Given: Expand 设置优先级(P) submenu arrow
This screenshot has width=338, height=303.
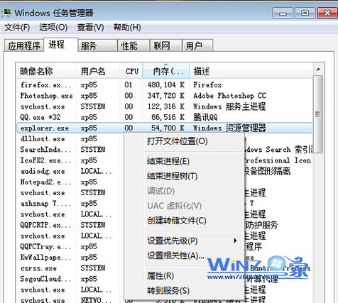Looking at the screenshot, I should [235, 241].
